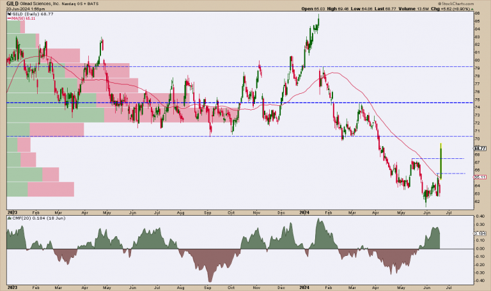The height and width of the screenshot is (291, 491).
Task: Select the MA(50) 65.11 legend entry
Action: (x=21, y=19)
